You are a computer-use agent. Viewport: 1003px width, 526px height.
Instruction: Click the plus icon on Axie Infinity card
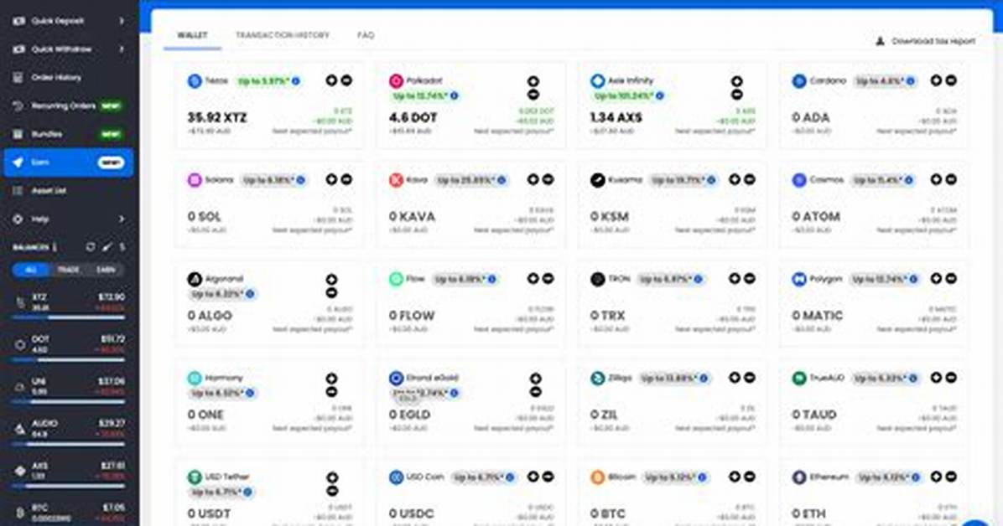click(737, 81)
